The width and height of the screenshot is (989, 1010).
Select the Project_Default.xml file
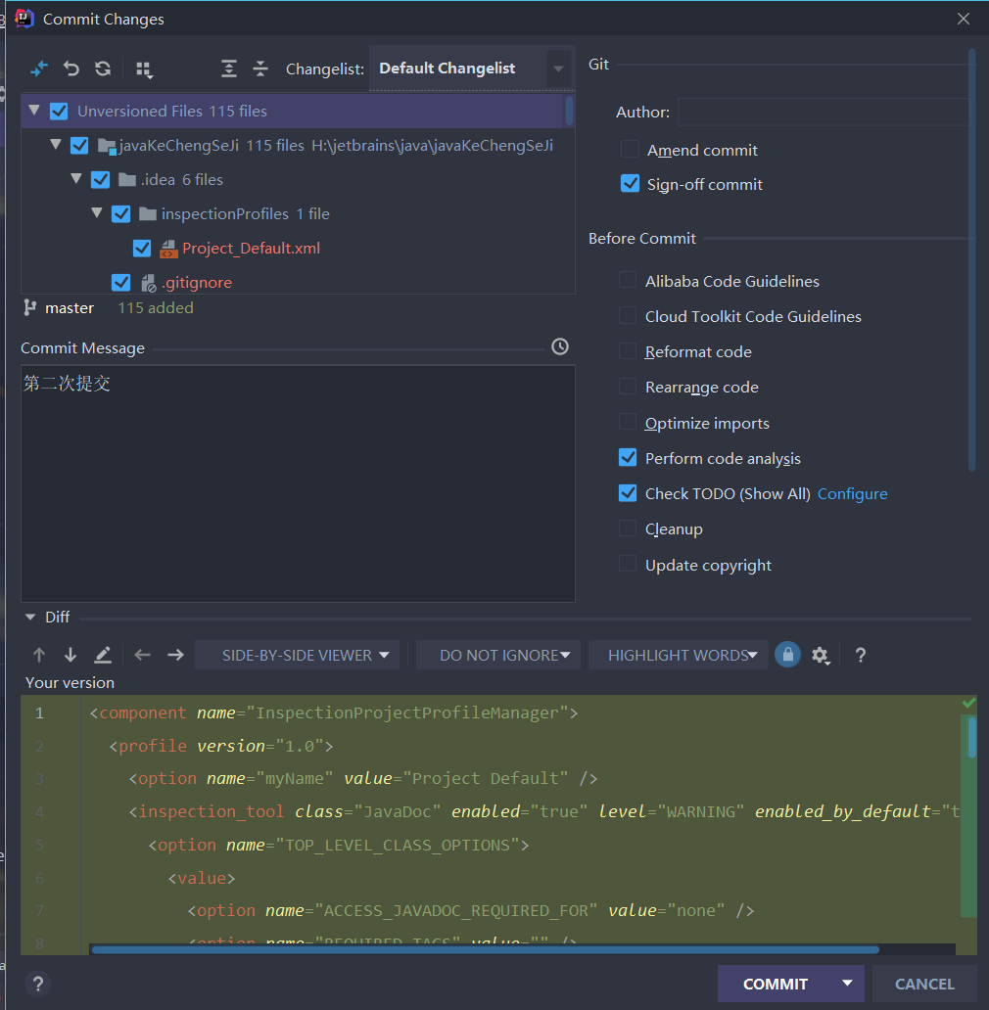pos(250,248)
